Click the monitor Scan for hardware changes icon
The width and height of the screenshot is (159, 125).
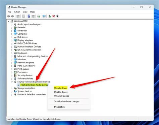click(44, 16)
